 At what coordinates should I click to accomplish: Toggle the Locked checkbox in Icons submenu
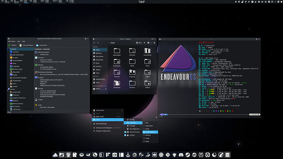click(x=125, y=135)
